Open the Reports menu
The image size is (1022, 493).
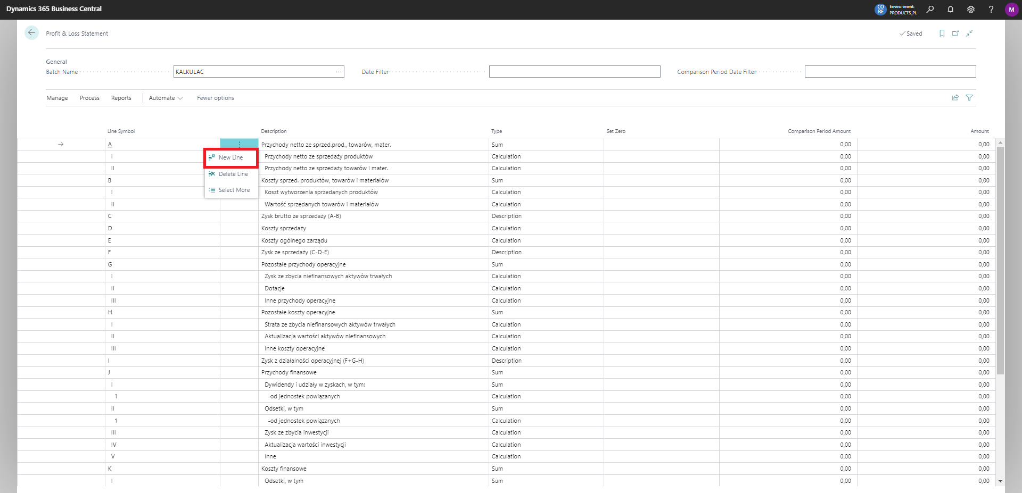coord(121,98)
